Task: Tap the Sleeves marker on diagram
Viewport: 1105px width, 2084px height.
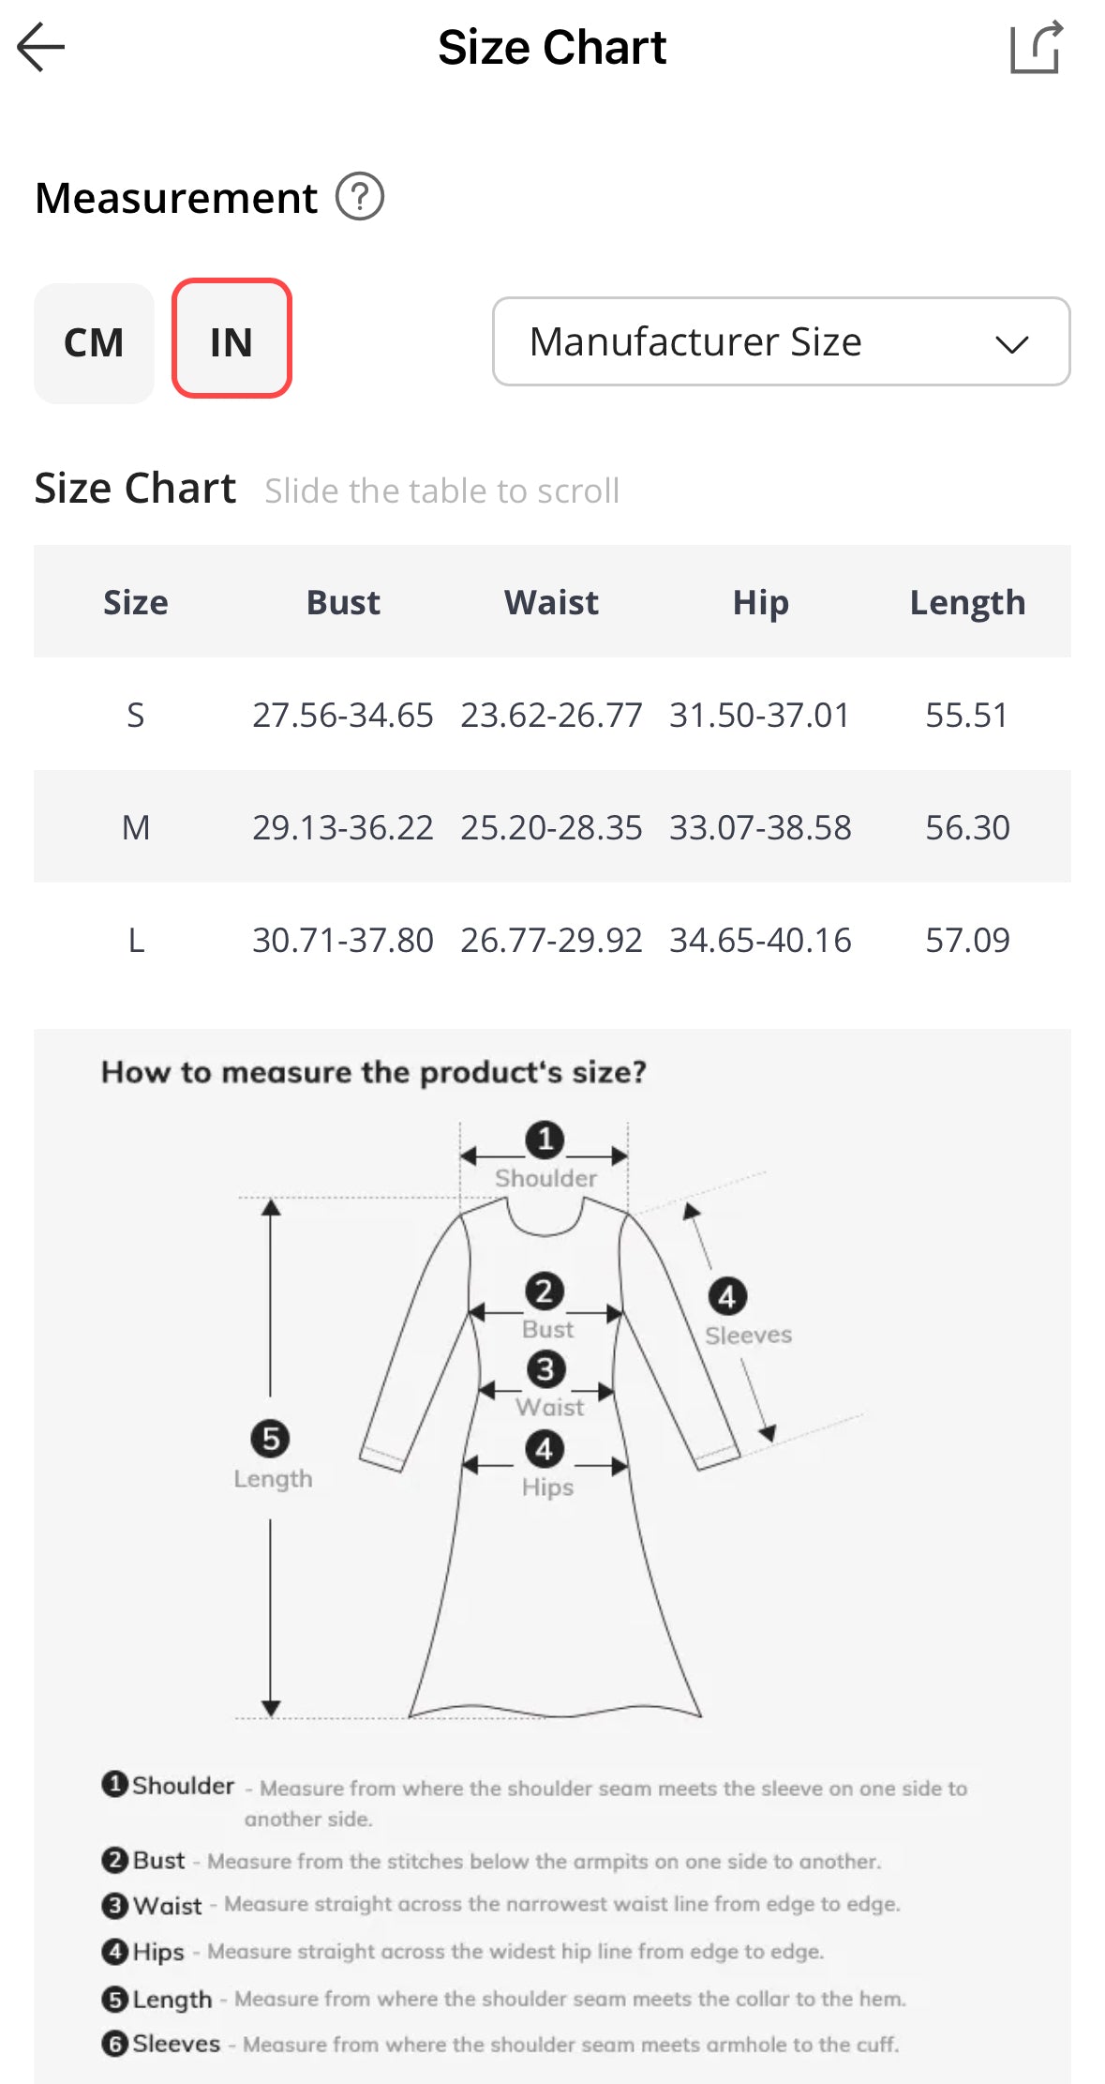Action: [727, 1297]
